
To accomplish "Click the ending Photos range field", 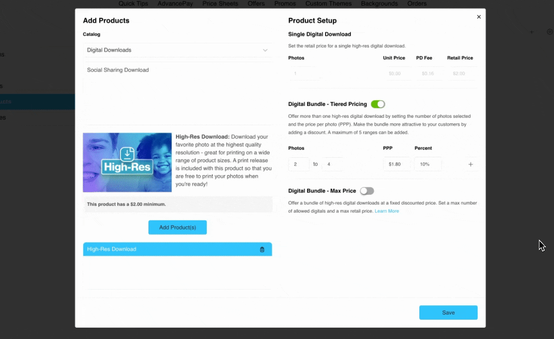I will pyautogui.click(x=332, y=164).
